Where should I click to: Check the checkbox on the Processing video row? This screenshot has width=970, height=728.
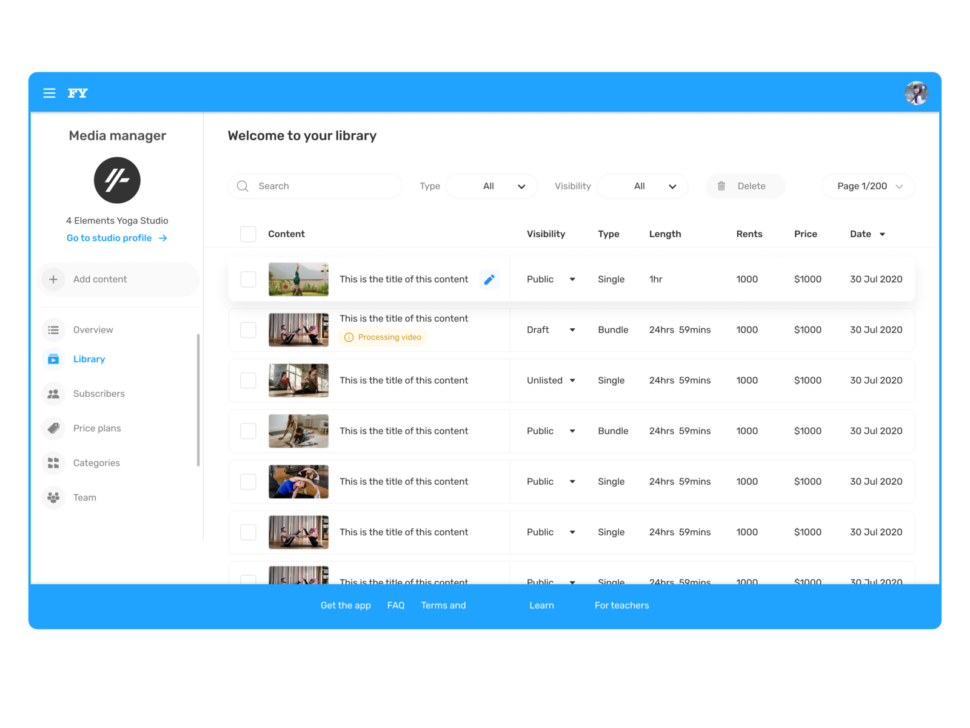click(248, 329)
